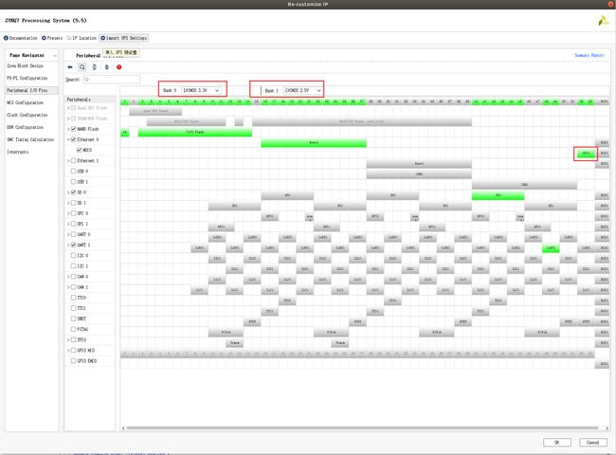Click the blue icon beside the red error icon
616x455 pixels.
coord(106,67)
